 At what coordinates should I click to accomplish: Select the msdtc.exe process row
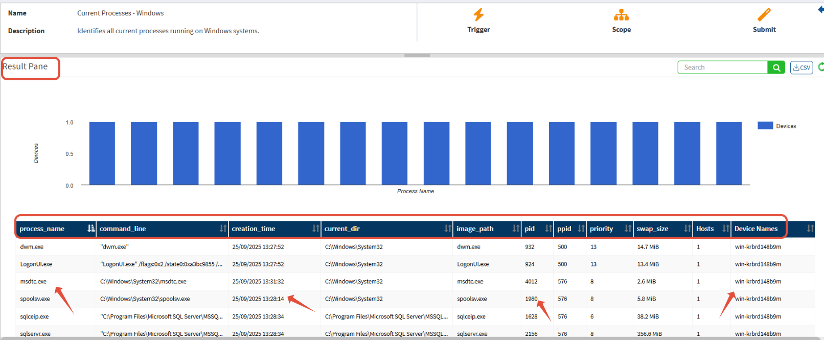[33, 282]
